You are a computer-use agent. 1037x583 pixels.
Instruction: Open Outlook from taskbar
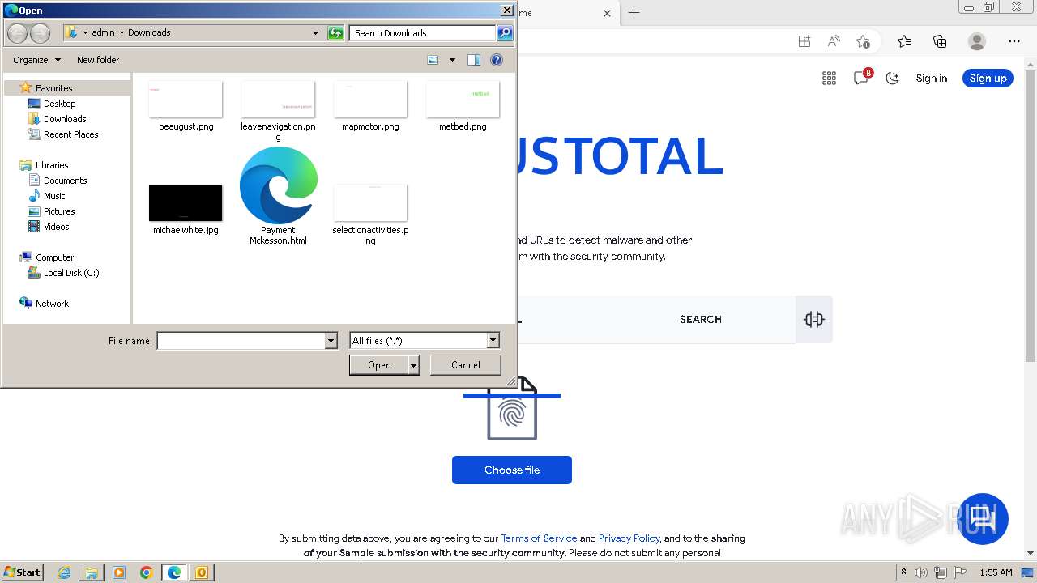[202, 572]
